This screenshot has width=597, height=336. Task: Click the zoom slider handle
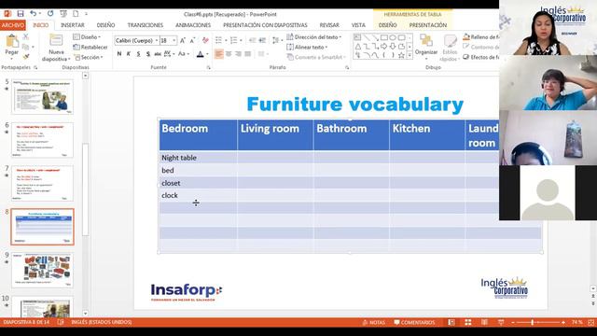tap(533, 322)
